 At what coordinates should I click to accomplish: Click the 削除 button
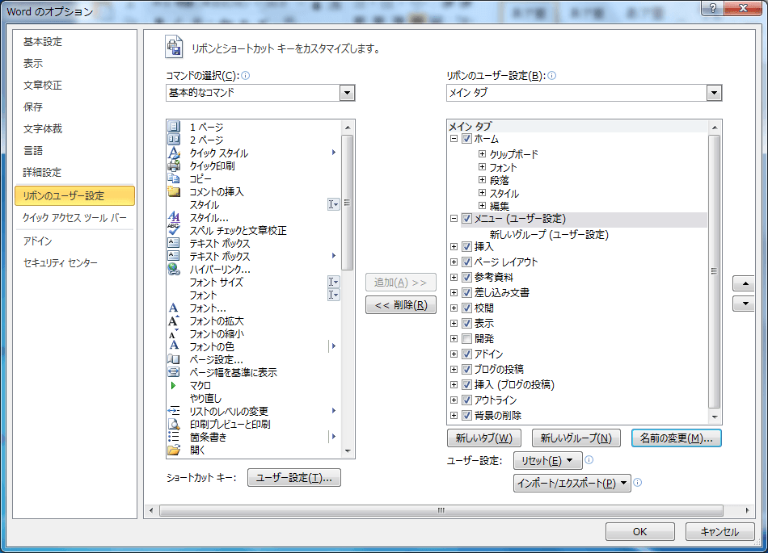[401, 305]
